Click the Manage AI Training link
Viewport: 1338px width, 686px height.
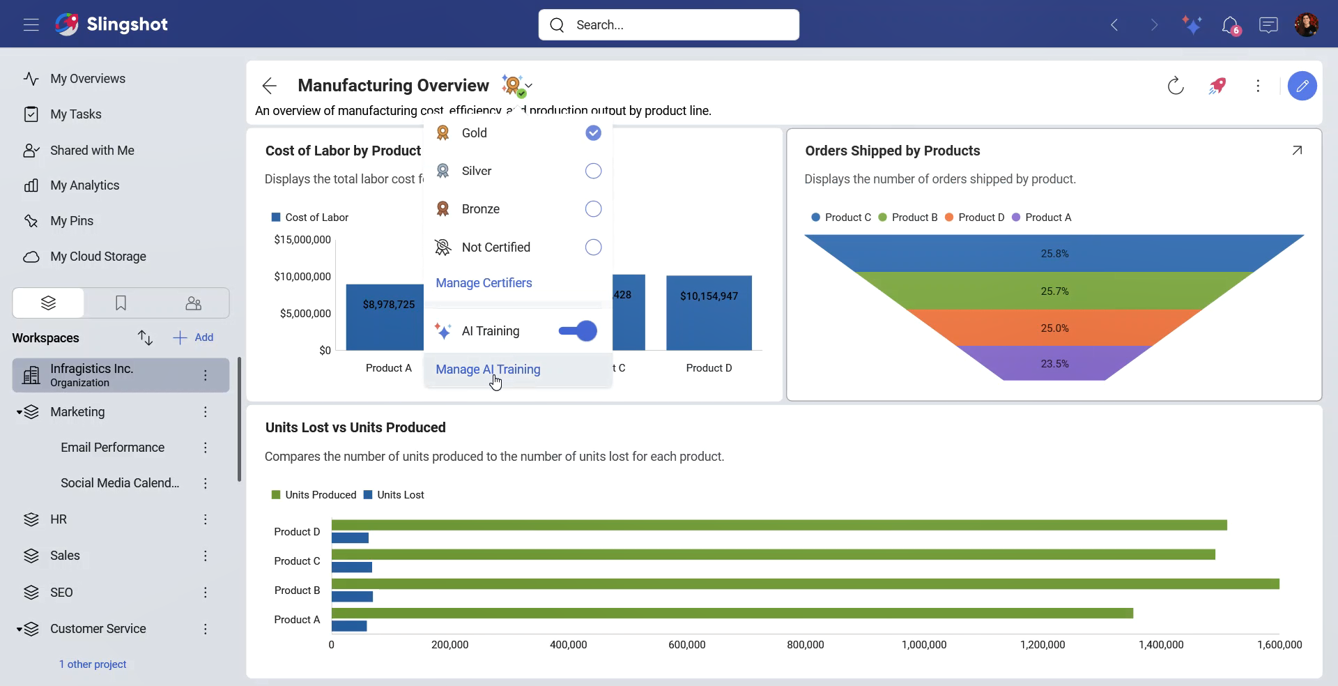[488, 369]
